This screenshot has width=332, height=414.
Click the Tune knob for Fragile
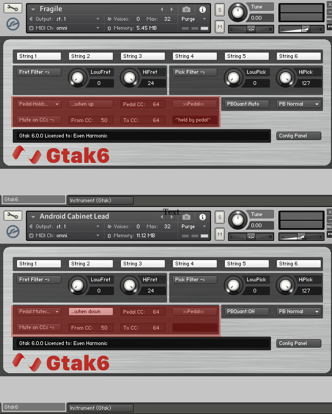pos(238,11)
